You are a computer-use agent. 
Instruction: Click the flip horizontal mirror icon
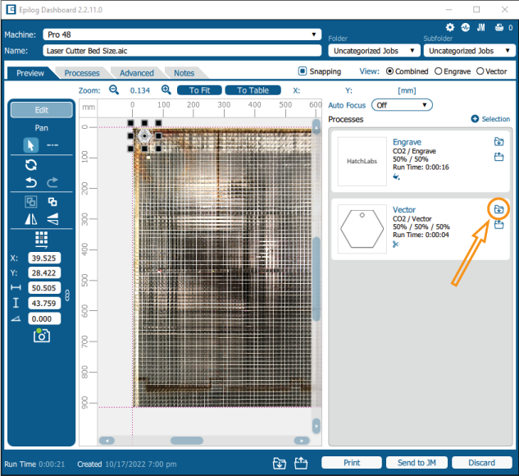pos(30,219)
